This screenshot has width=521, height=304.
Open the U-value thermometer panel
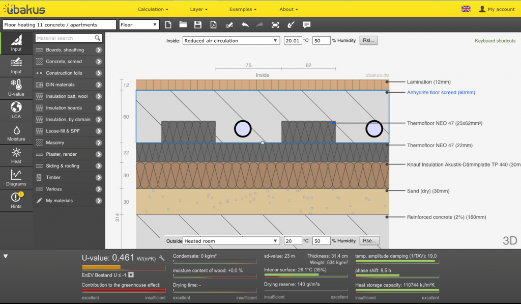point(16,88)
